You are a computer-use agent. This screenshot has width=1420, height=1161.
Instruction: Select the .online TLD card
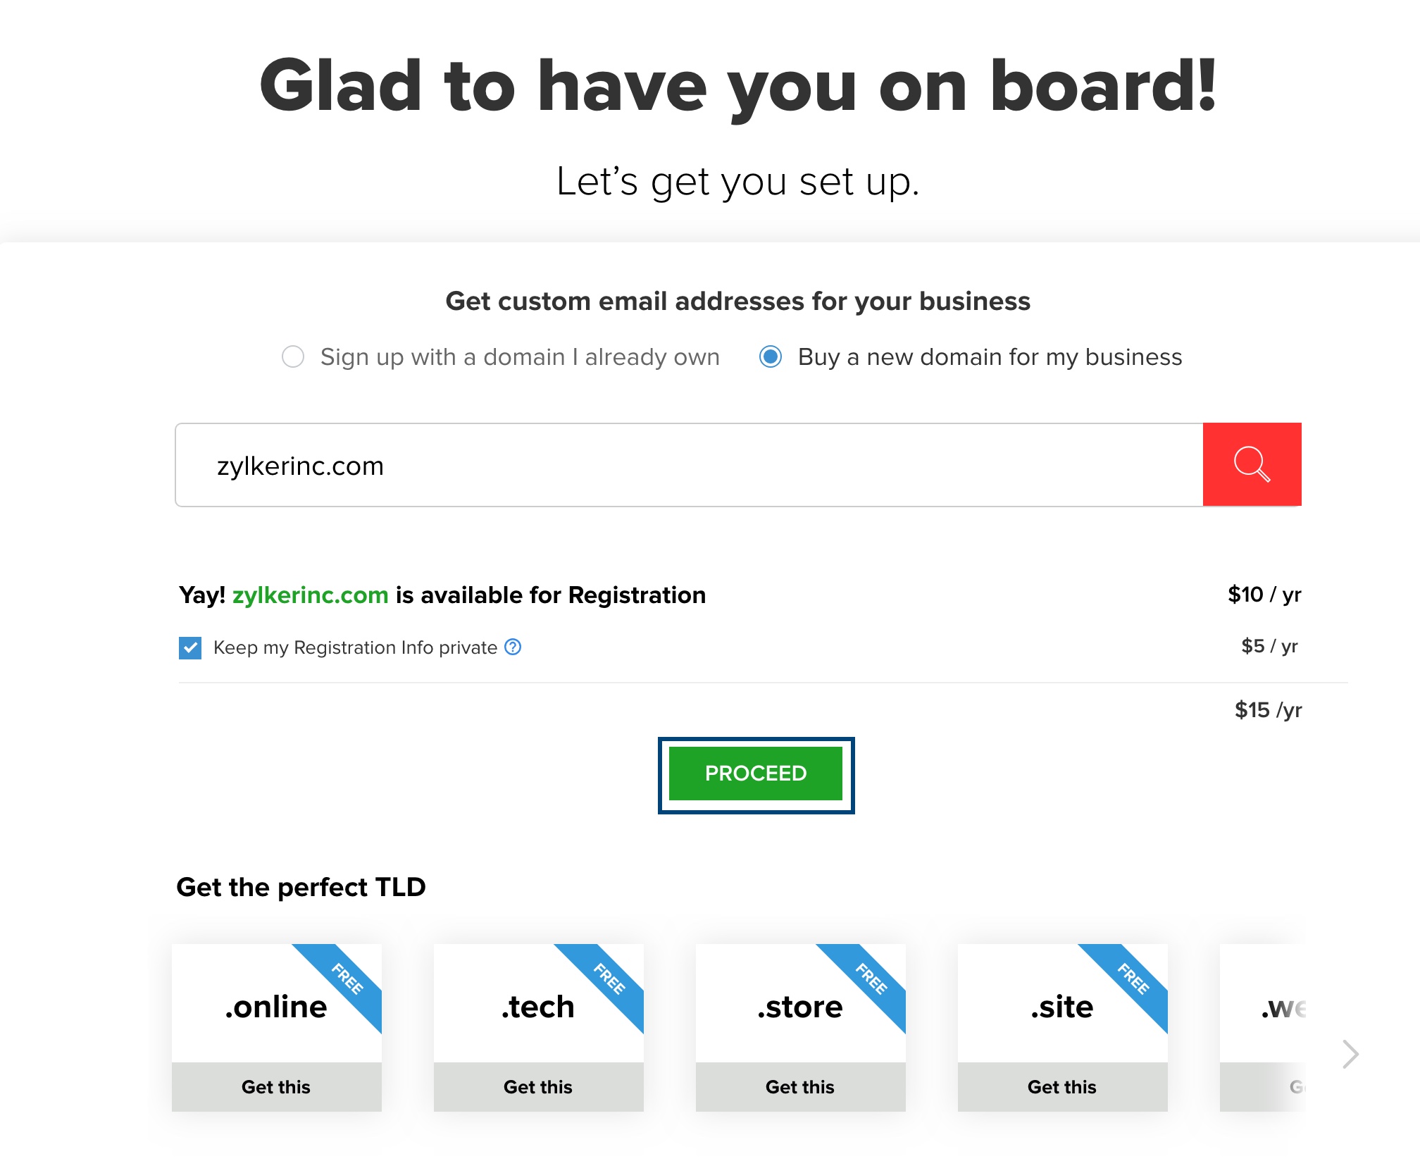click(276, 1007)
